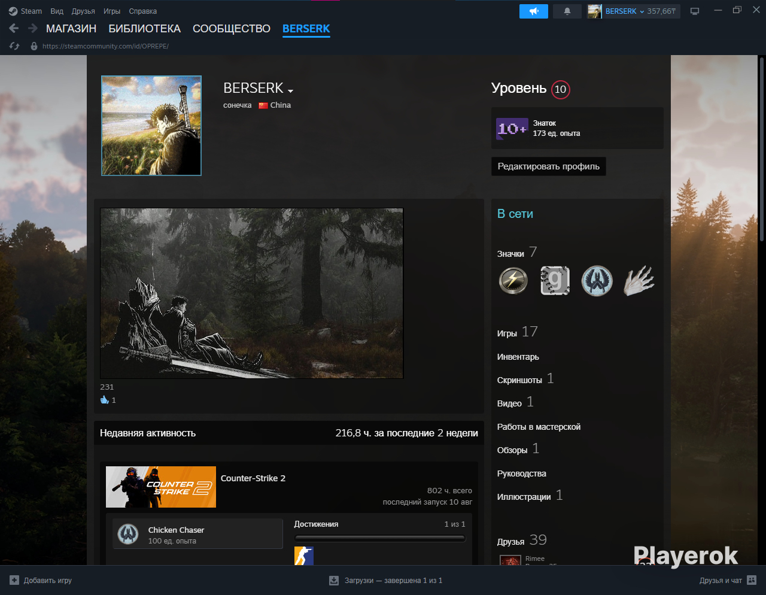The height and width of the screenshot is (595, 766).
Task: Click the Уровень level heading
Action: point(519,88)
